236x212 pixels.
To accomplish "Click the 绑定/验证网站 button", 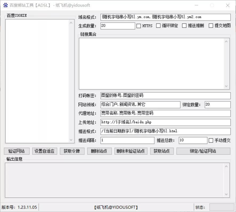I will [203, 151].
